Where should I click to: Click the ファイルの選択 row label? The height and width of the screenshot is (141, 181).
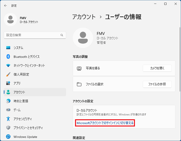[x=94, y=84]
